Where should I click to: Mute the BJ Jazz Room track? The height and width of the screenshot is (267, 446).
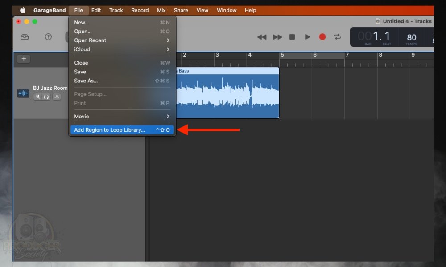pos(38,97)
